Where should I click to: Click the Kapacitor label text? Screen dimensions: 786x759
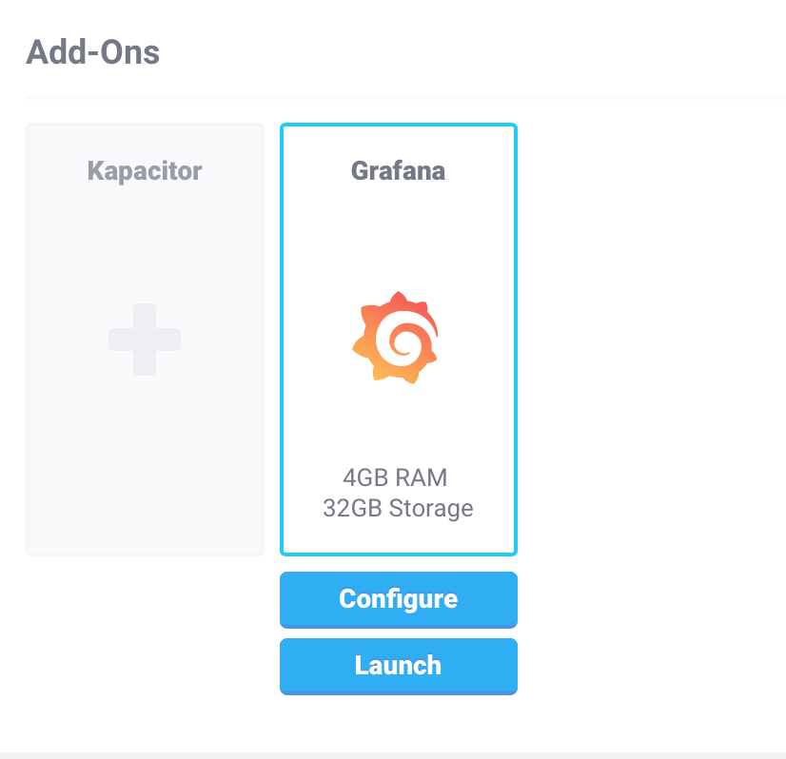(145, 170)
